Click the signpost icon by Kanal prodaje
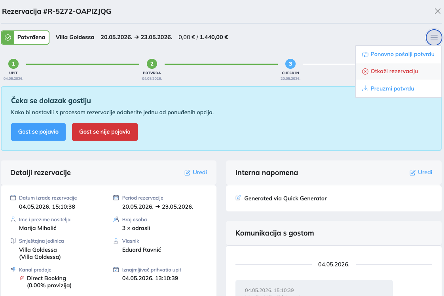 (x=13, y=270)
